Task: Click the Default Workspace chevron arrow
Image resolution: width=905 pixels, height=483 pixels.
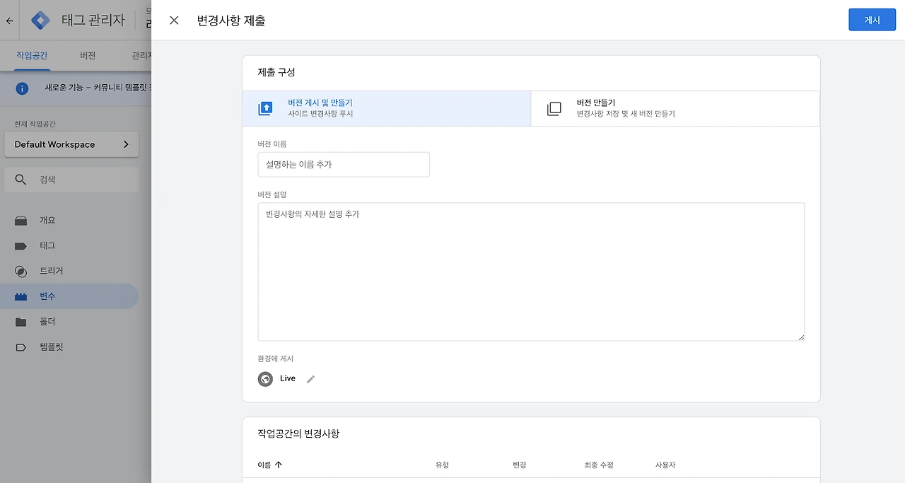Action: point(126,144)
